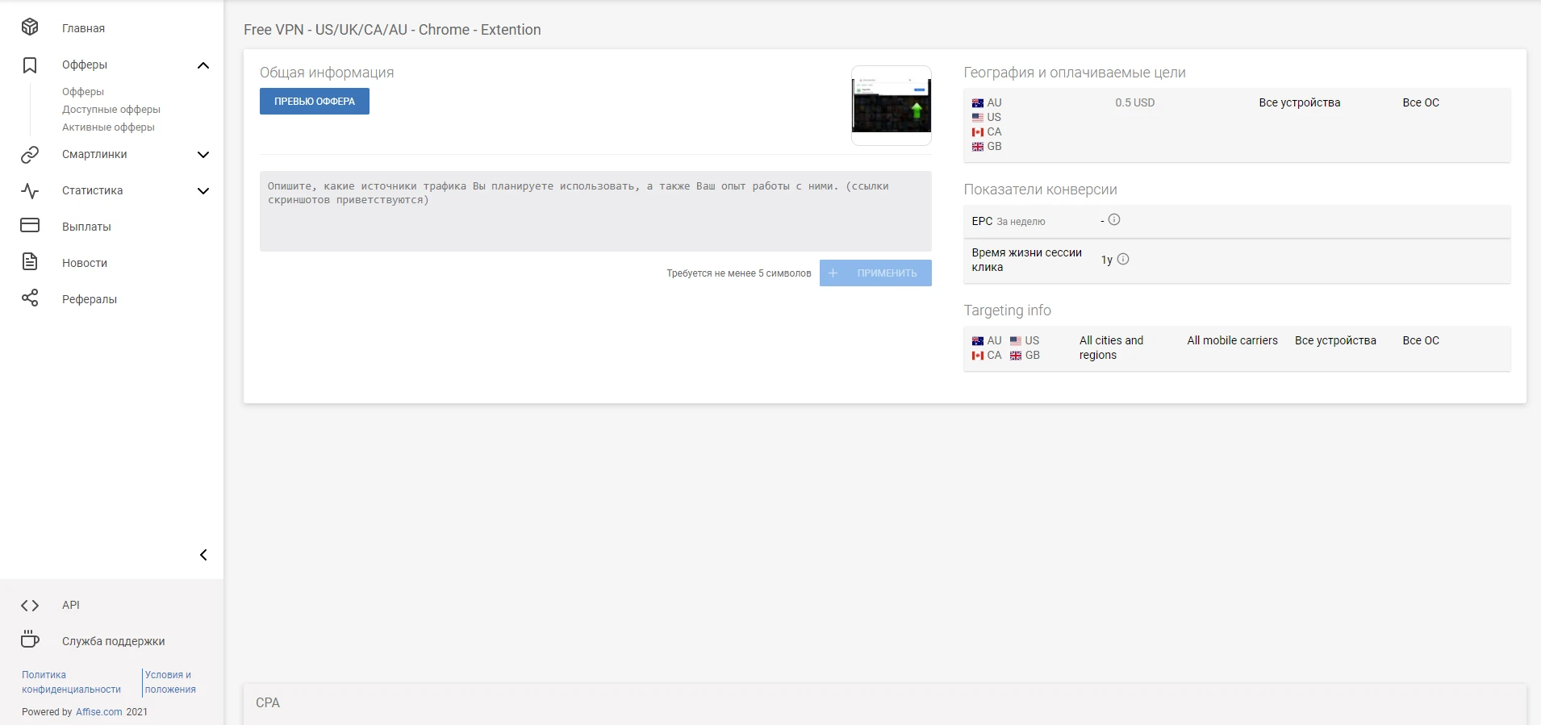The height and width of the screenshot is (725, 1541).
Task: Click Все устройства in География section
Action: pos(1300,102)
